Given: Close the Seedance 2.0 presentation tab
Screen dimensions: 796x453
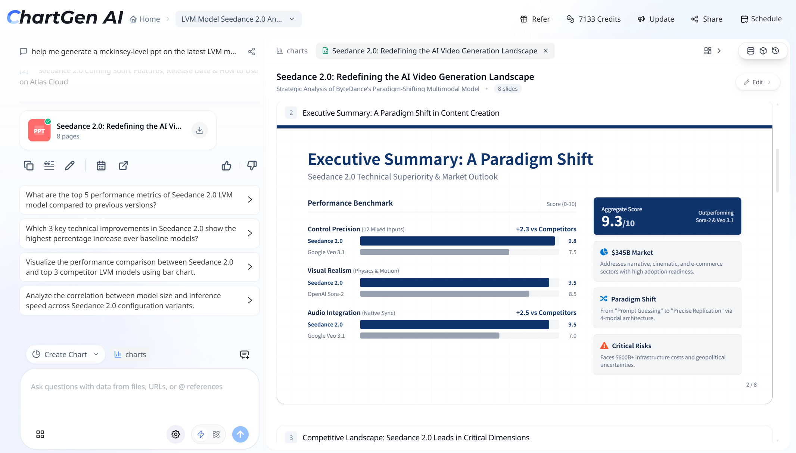Looking at the screenshot, I should pyautogui.click(x=545, y=51).
